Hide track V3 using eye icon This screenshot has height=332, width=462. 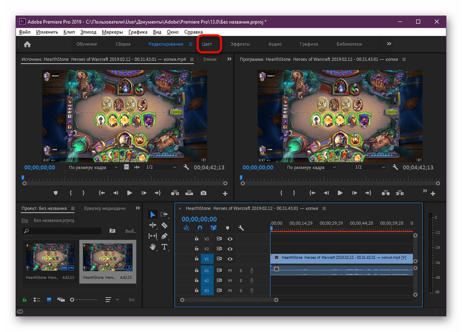pyautogui.click(x=230, y=239)
